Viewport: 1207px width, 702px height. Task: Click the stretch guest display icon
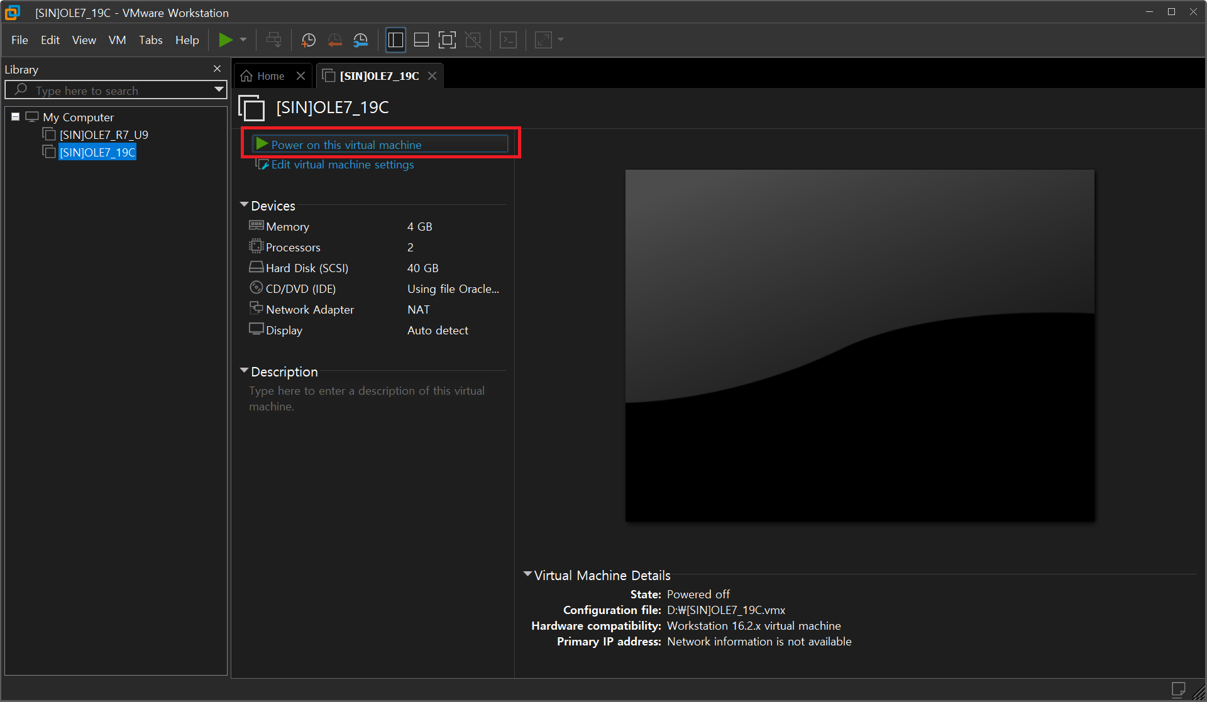coord(543,40)
